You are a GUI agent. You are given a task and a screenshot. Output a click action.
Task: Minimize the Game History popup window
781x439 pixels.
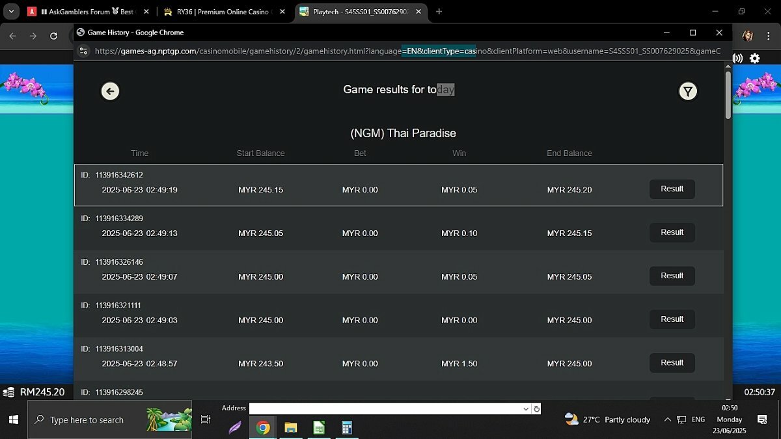[x=666, y=33]
